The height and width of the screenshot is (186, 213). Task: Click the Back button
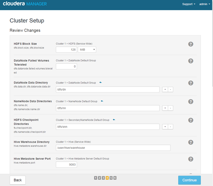click(x=18, y=180)
